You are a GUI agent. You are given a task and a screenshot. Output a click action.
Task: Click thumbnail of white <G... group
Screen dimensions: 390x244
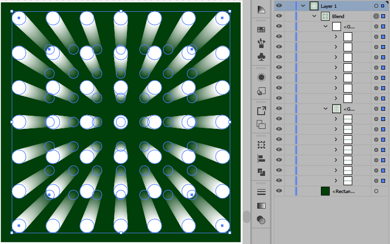click(337, 26)
